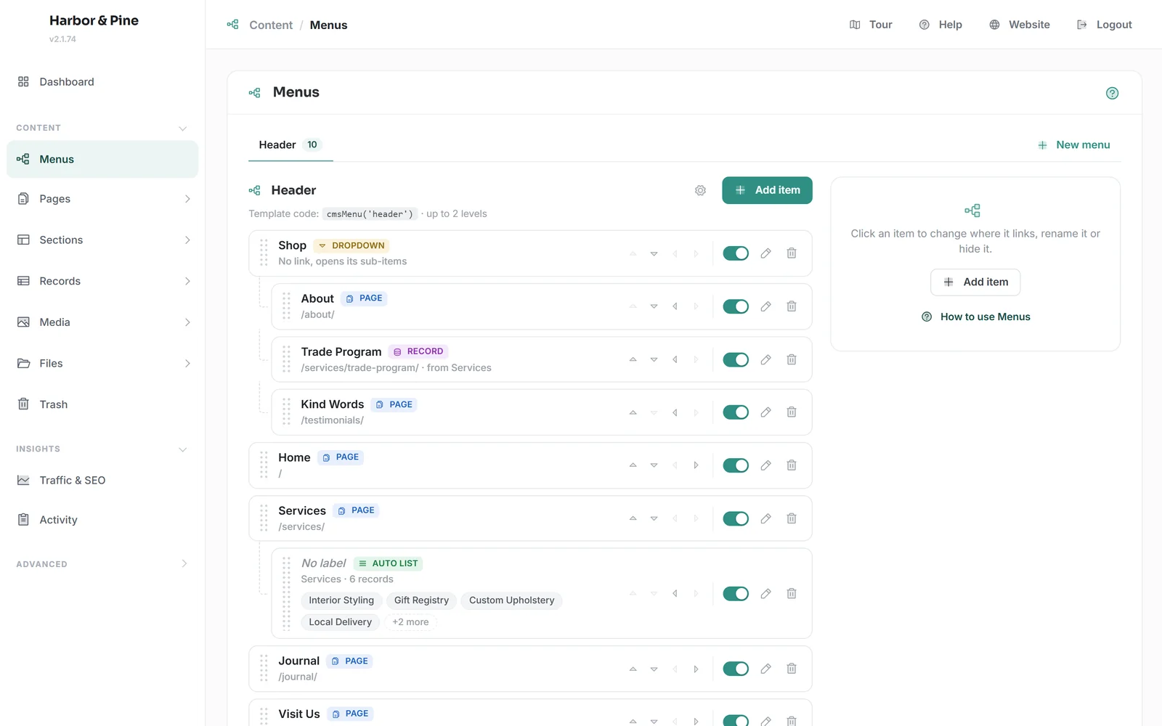Switch off Kind Words item
The width and height of the screenshot is (1162, 726).
736,412
